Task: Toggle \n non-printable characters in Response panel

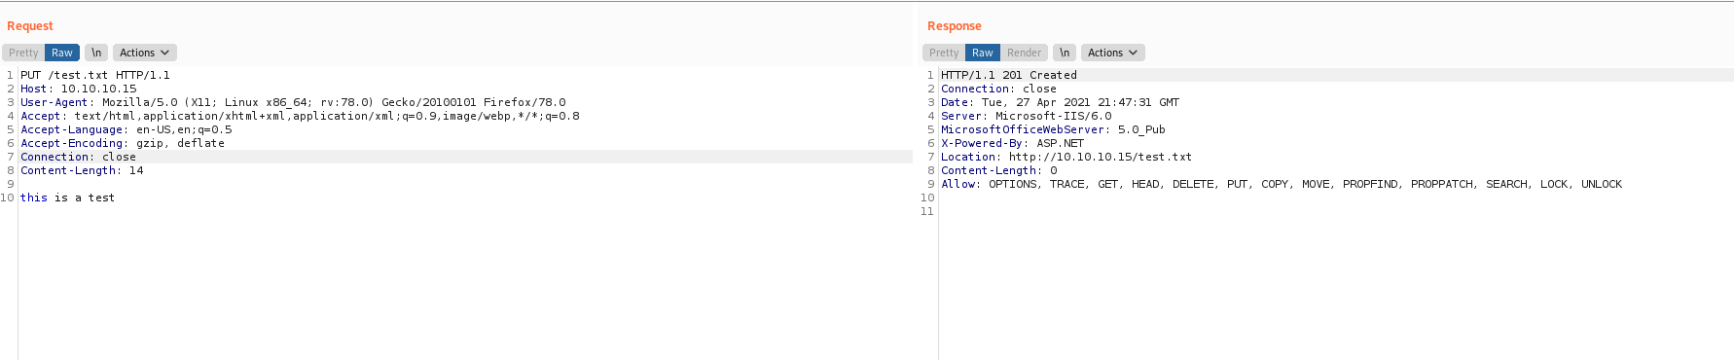Action: (1065, 53)
